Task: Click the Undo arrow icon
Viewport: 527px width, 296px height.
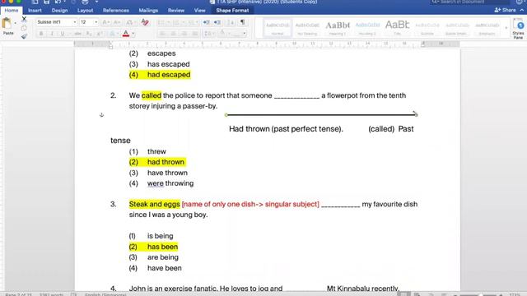Action: pos(58,2)
